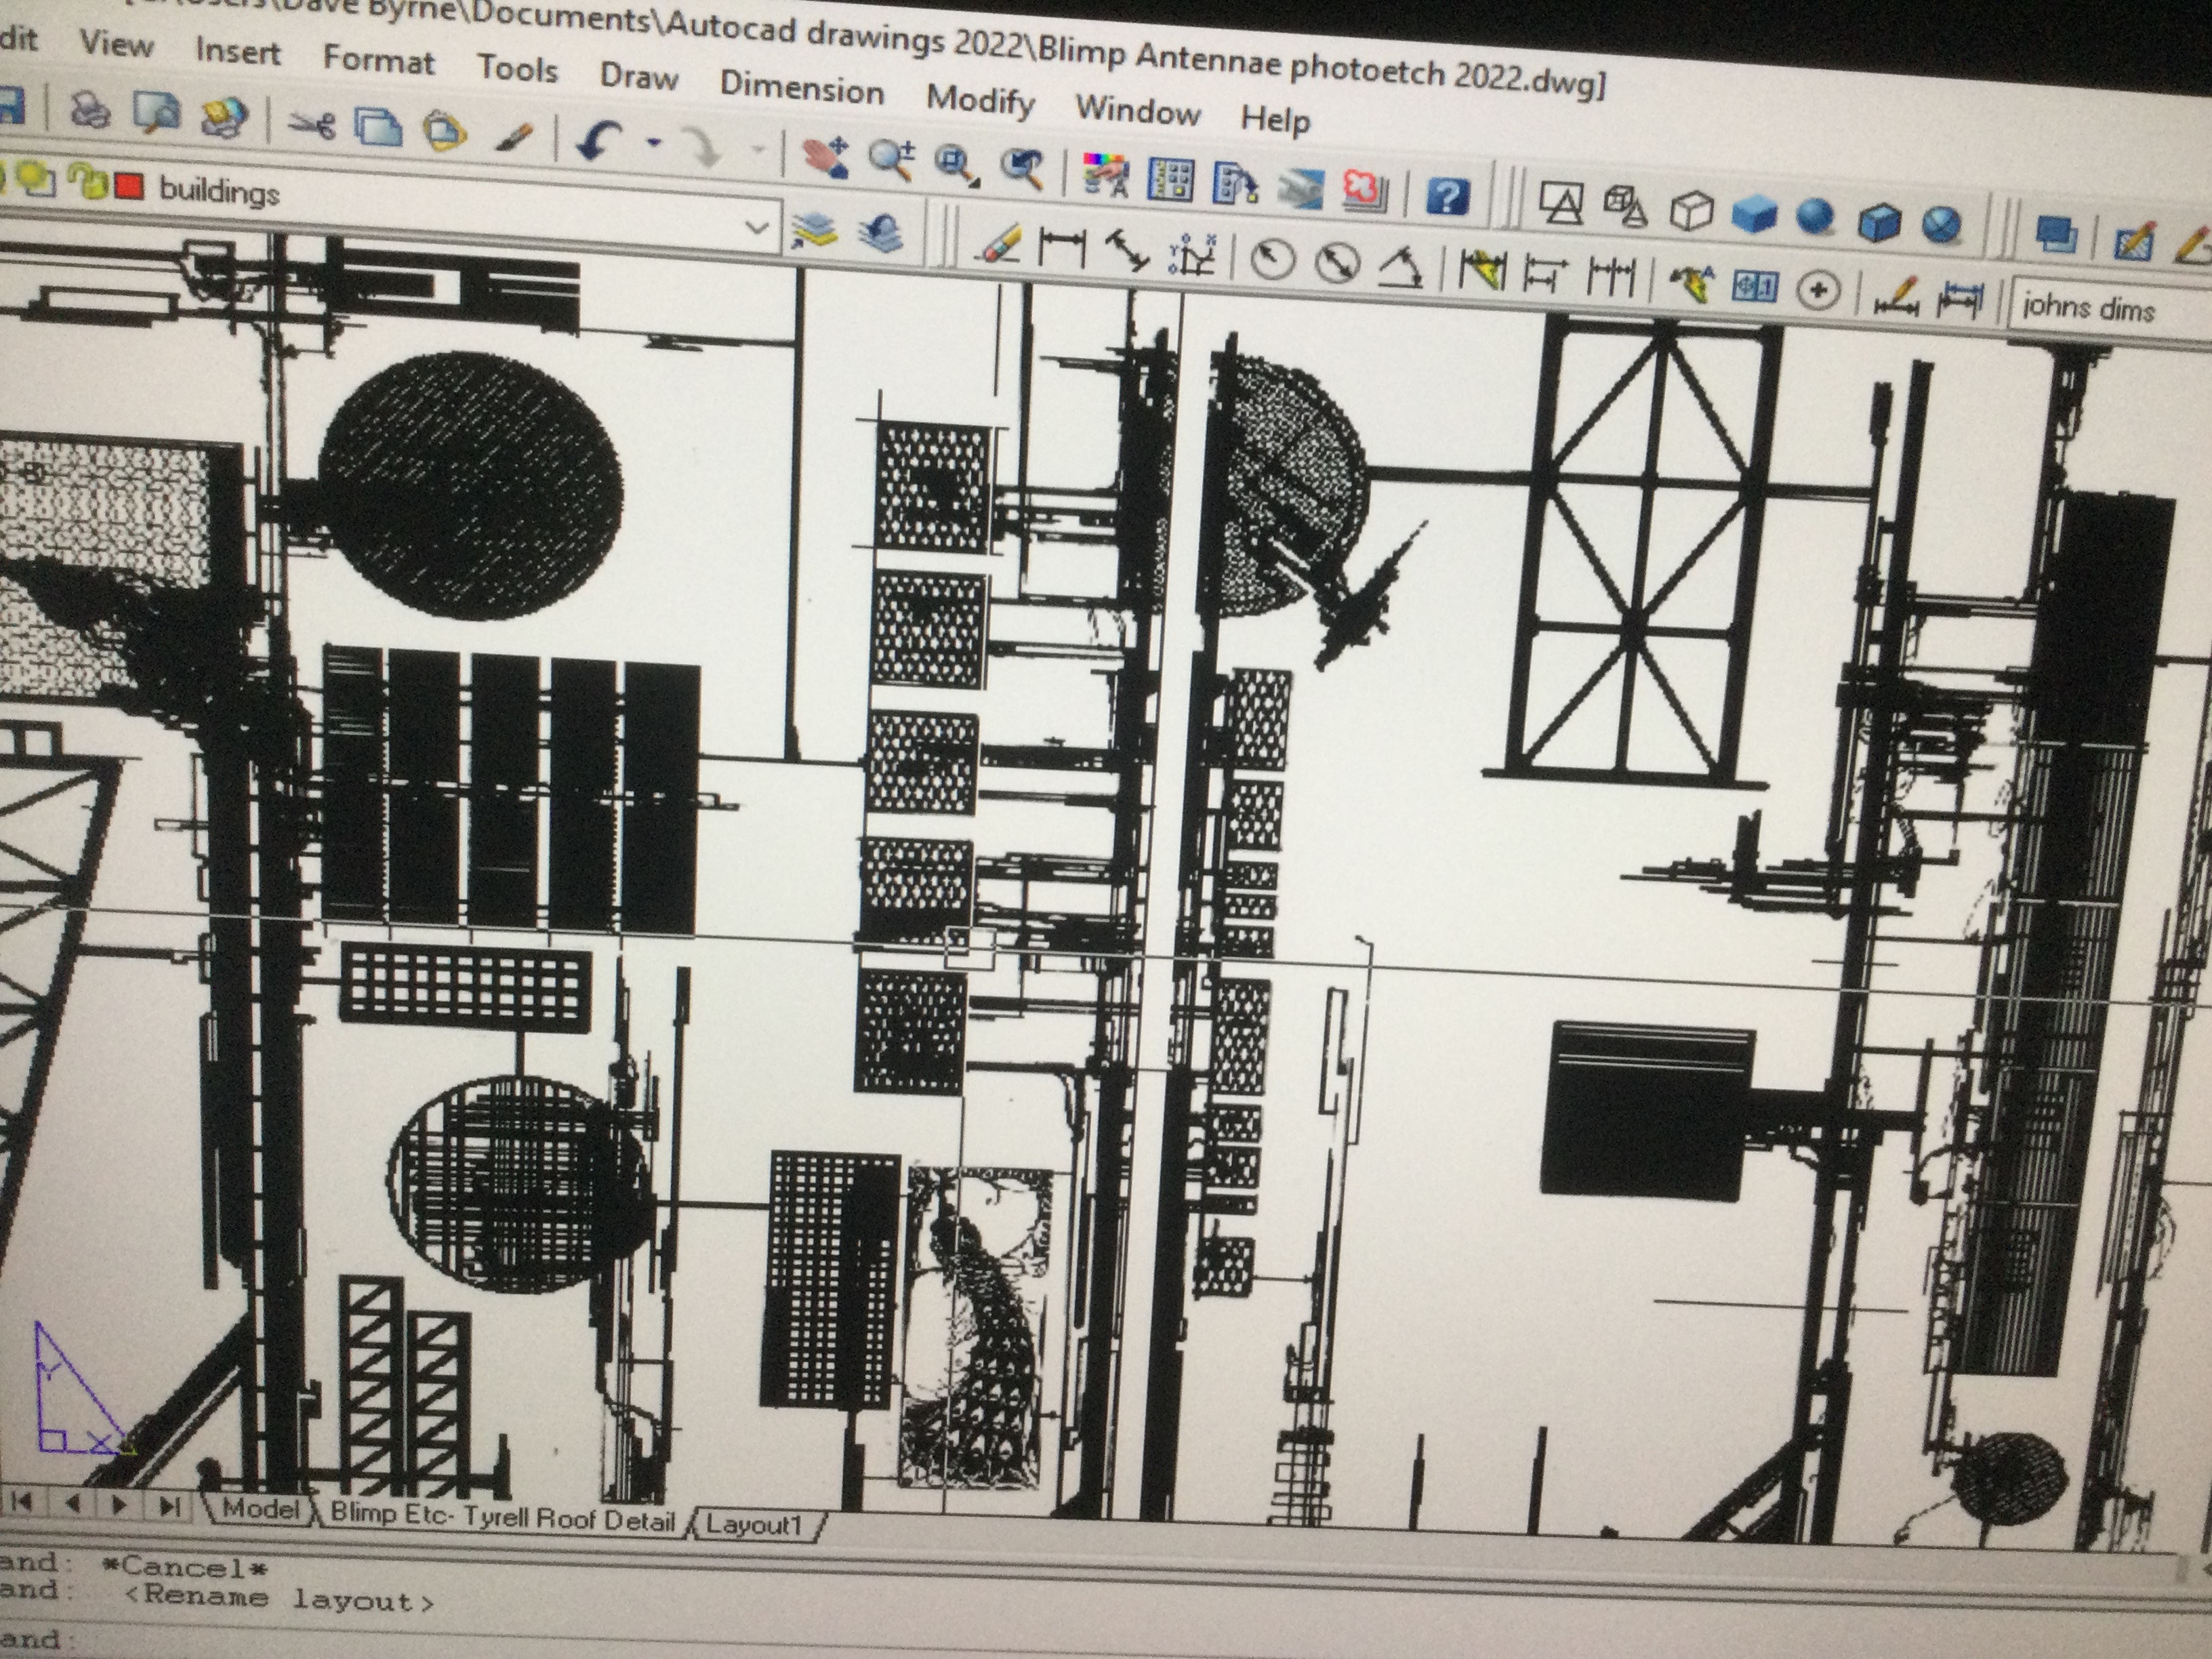Click the Layer Previous icon
The width and height of the screenshot is (2212, 1659).
[880, 234]
